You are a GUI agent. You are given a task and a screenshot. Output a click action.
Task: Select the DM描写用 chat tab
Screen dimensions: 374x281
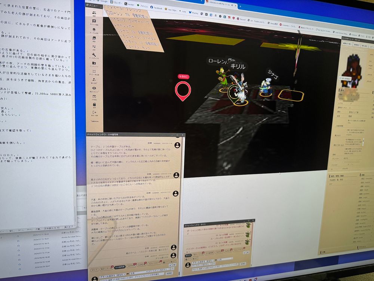(x=120, y=267)
